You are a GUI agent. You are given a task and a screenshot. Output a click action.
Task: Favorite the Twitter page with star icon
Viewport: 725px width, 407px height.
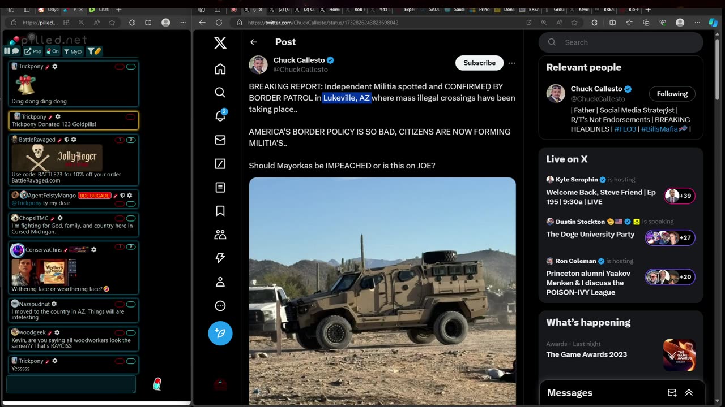click(574, 23)
